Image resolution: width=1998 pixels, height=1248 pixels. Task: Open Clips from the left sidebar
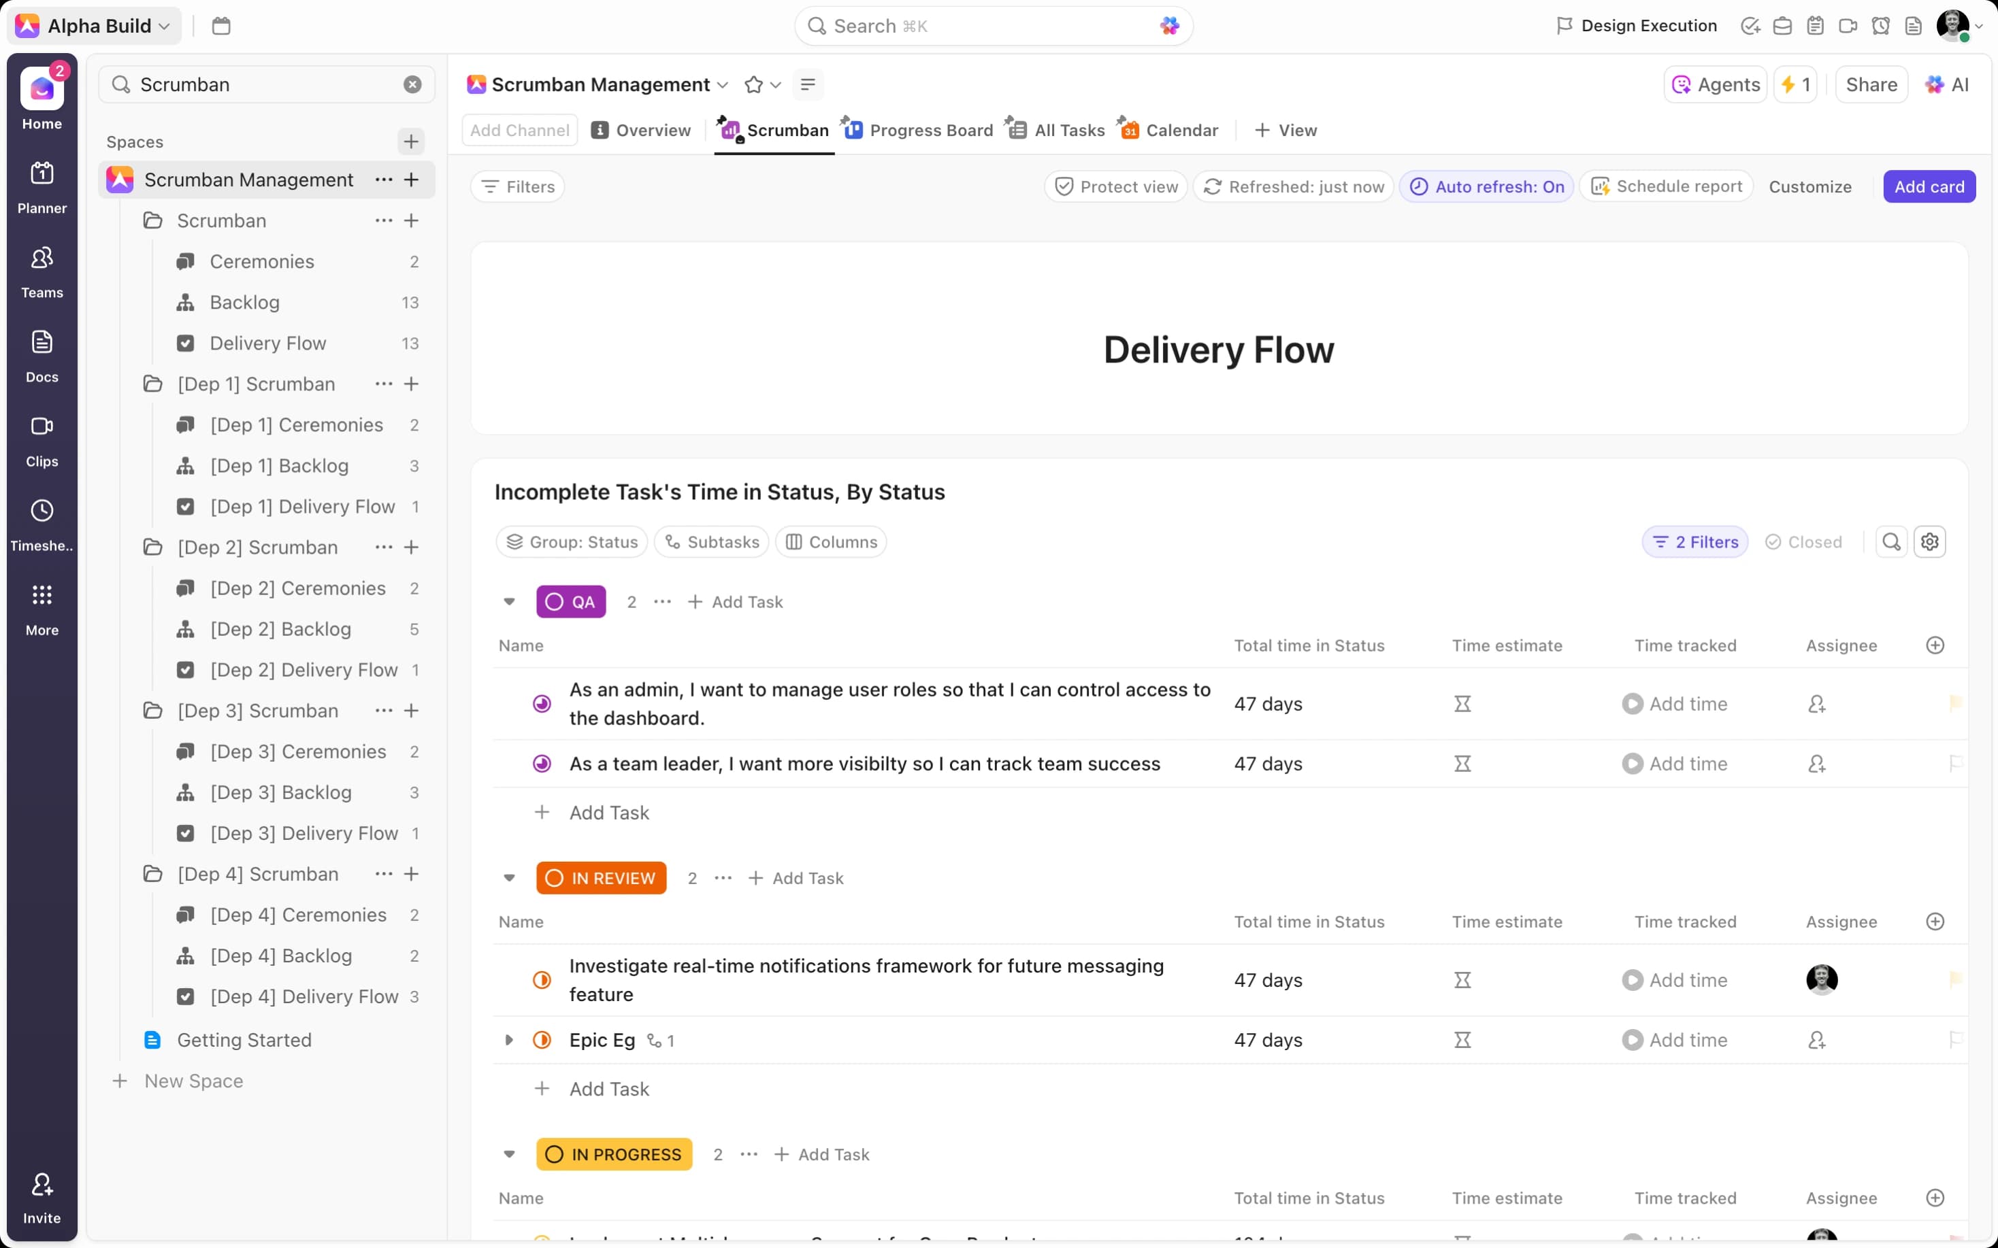click(x=42, y=428)
